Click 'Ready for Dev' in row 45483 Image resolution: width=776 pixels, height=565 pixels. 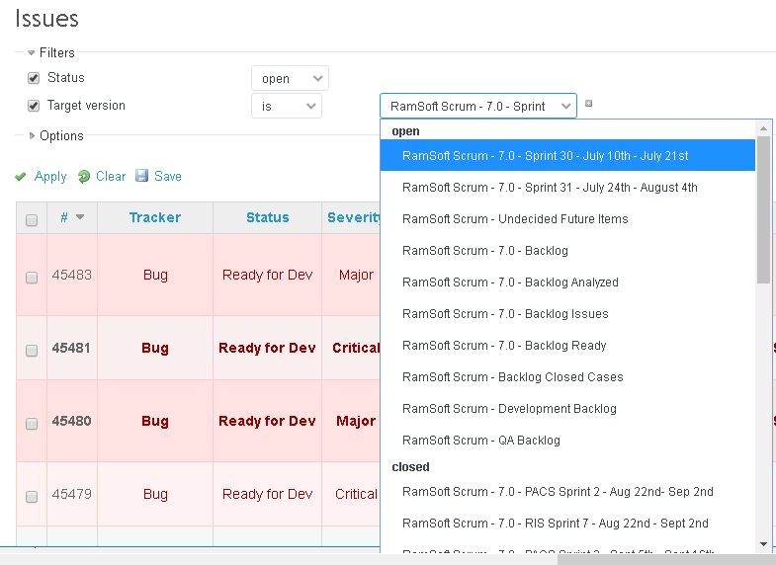click(267, 275)
